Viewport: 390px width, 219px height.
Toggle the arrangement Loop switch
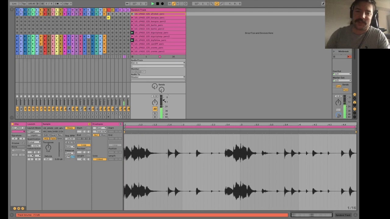(x=217, y=4)
